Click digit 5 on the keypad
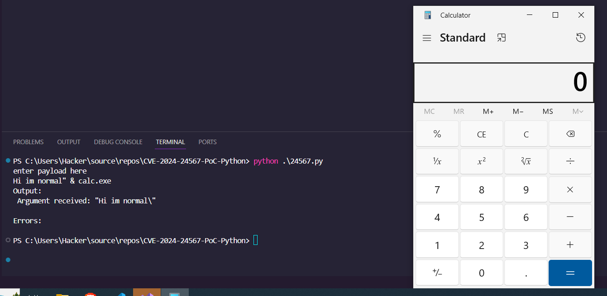 click(482, 217)
